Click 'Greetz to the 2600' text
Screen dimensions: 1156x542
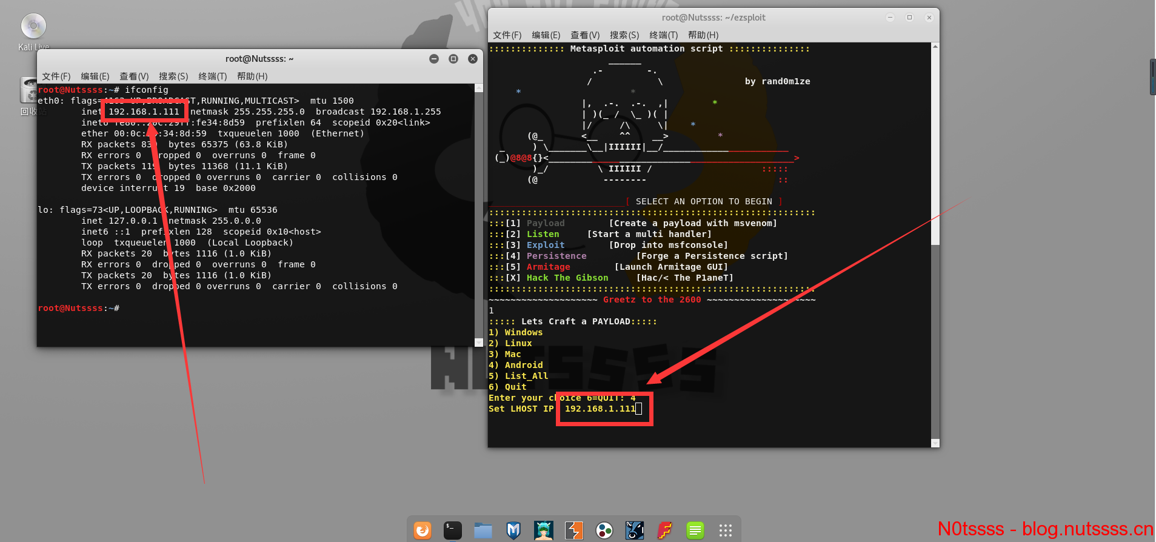click(652, 299)
